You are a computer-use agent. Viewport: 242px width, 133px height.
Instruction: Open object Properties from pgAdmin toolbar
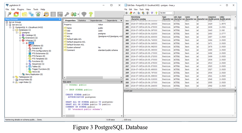pos(24,14)
